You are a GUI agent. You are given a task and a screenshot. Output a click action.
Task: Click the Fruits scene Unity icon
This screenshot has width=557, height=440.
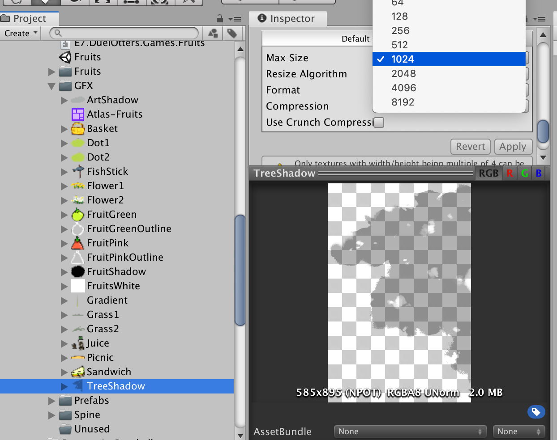(x=65, y=57)
